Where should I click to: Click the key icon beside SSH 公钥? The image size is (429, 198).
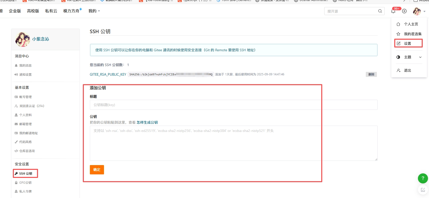coord(16,174)
